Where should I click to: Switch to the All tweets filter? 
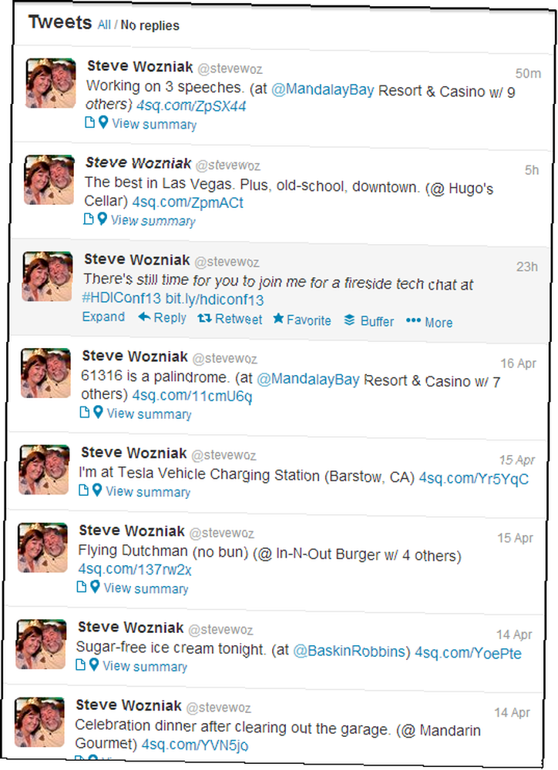click(104, 25)
